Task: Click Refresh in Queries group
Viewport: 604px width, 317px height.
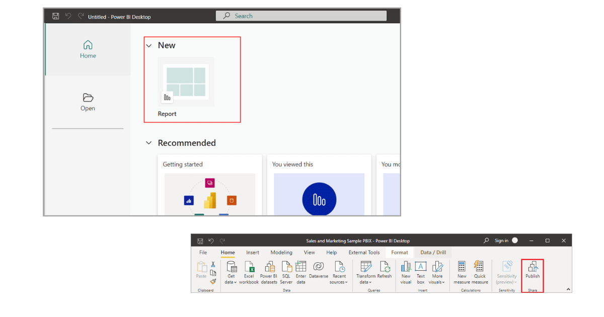Action: 385,270
